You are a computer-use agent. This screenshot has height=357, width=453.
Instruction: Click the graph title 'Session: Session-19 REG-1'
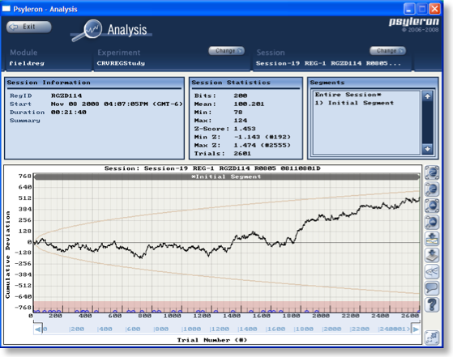[x=212, y=168]
